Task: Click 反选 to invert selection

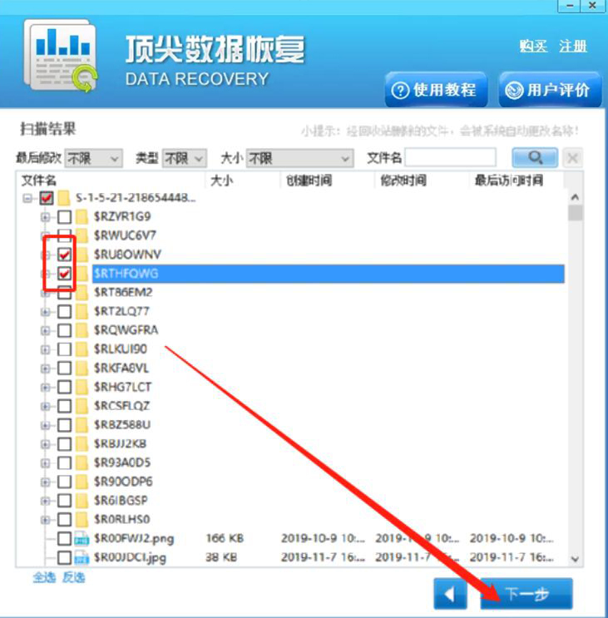Action: (x=74, y=577)
